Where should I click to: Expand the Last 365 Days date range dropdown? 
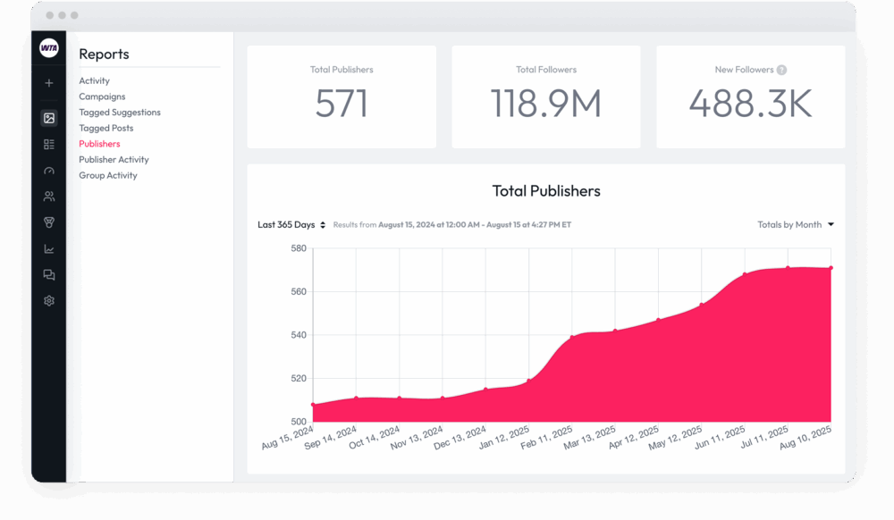click(x=291, y=225)
